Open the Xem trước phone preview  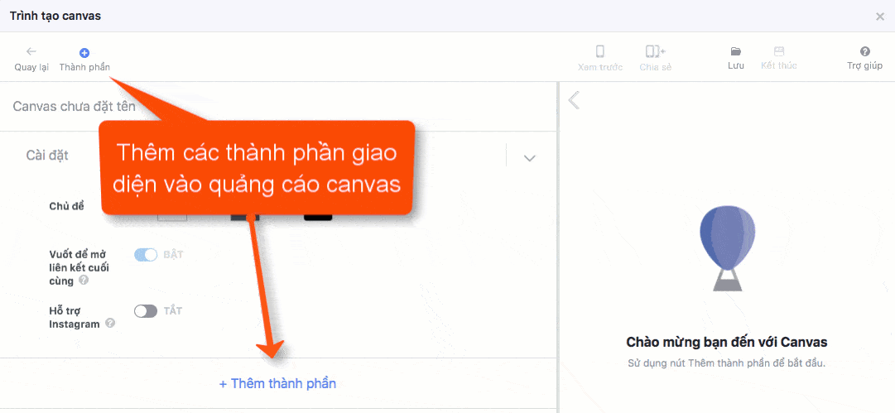click(x=600, y=52)
